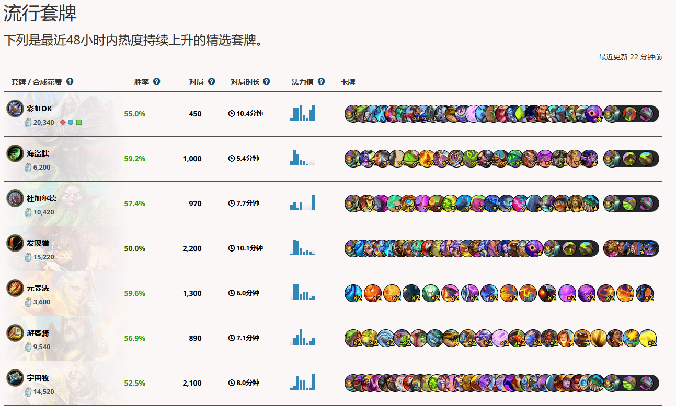676x406 pixels.
Task: Click the dust jar icon beside 20,340
Action: click(x=28, y=122)
